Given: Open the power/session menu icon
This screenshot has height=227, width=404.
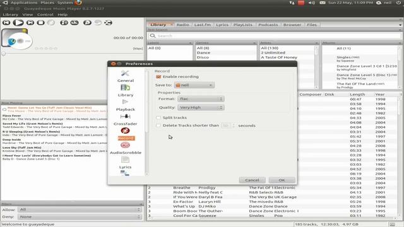Looking at the screenshot, I should click(x=398, y=3).
